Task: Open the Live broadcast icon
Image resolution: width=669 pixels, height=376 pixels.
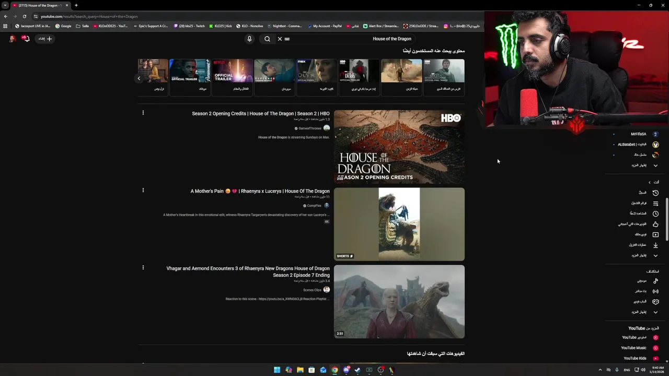Action: click(x=655, y=291)
